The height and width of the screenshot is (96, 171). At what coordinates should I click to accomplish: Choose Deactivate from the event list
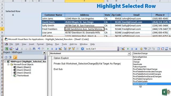137,64
